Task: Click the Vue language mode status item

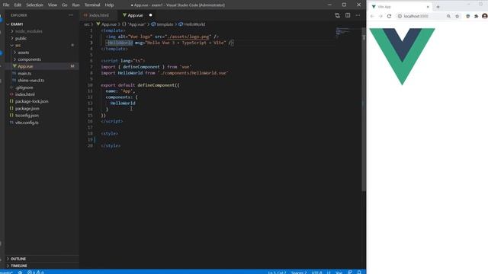Action: [339, 272]
